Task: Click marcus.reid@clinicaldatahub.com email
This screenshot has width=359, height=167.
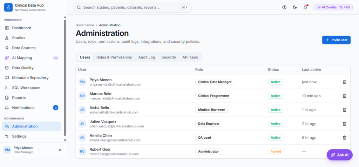Action: click(115, 99)
